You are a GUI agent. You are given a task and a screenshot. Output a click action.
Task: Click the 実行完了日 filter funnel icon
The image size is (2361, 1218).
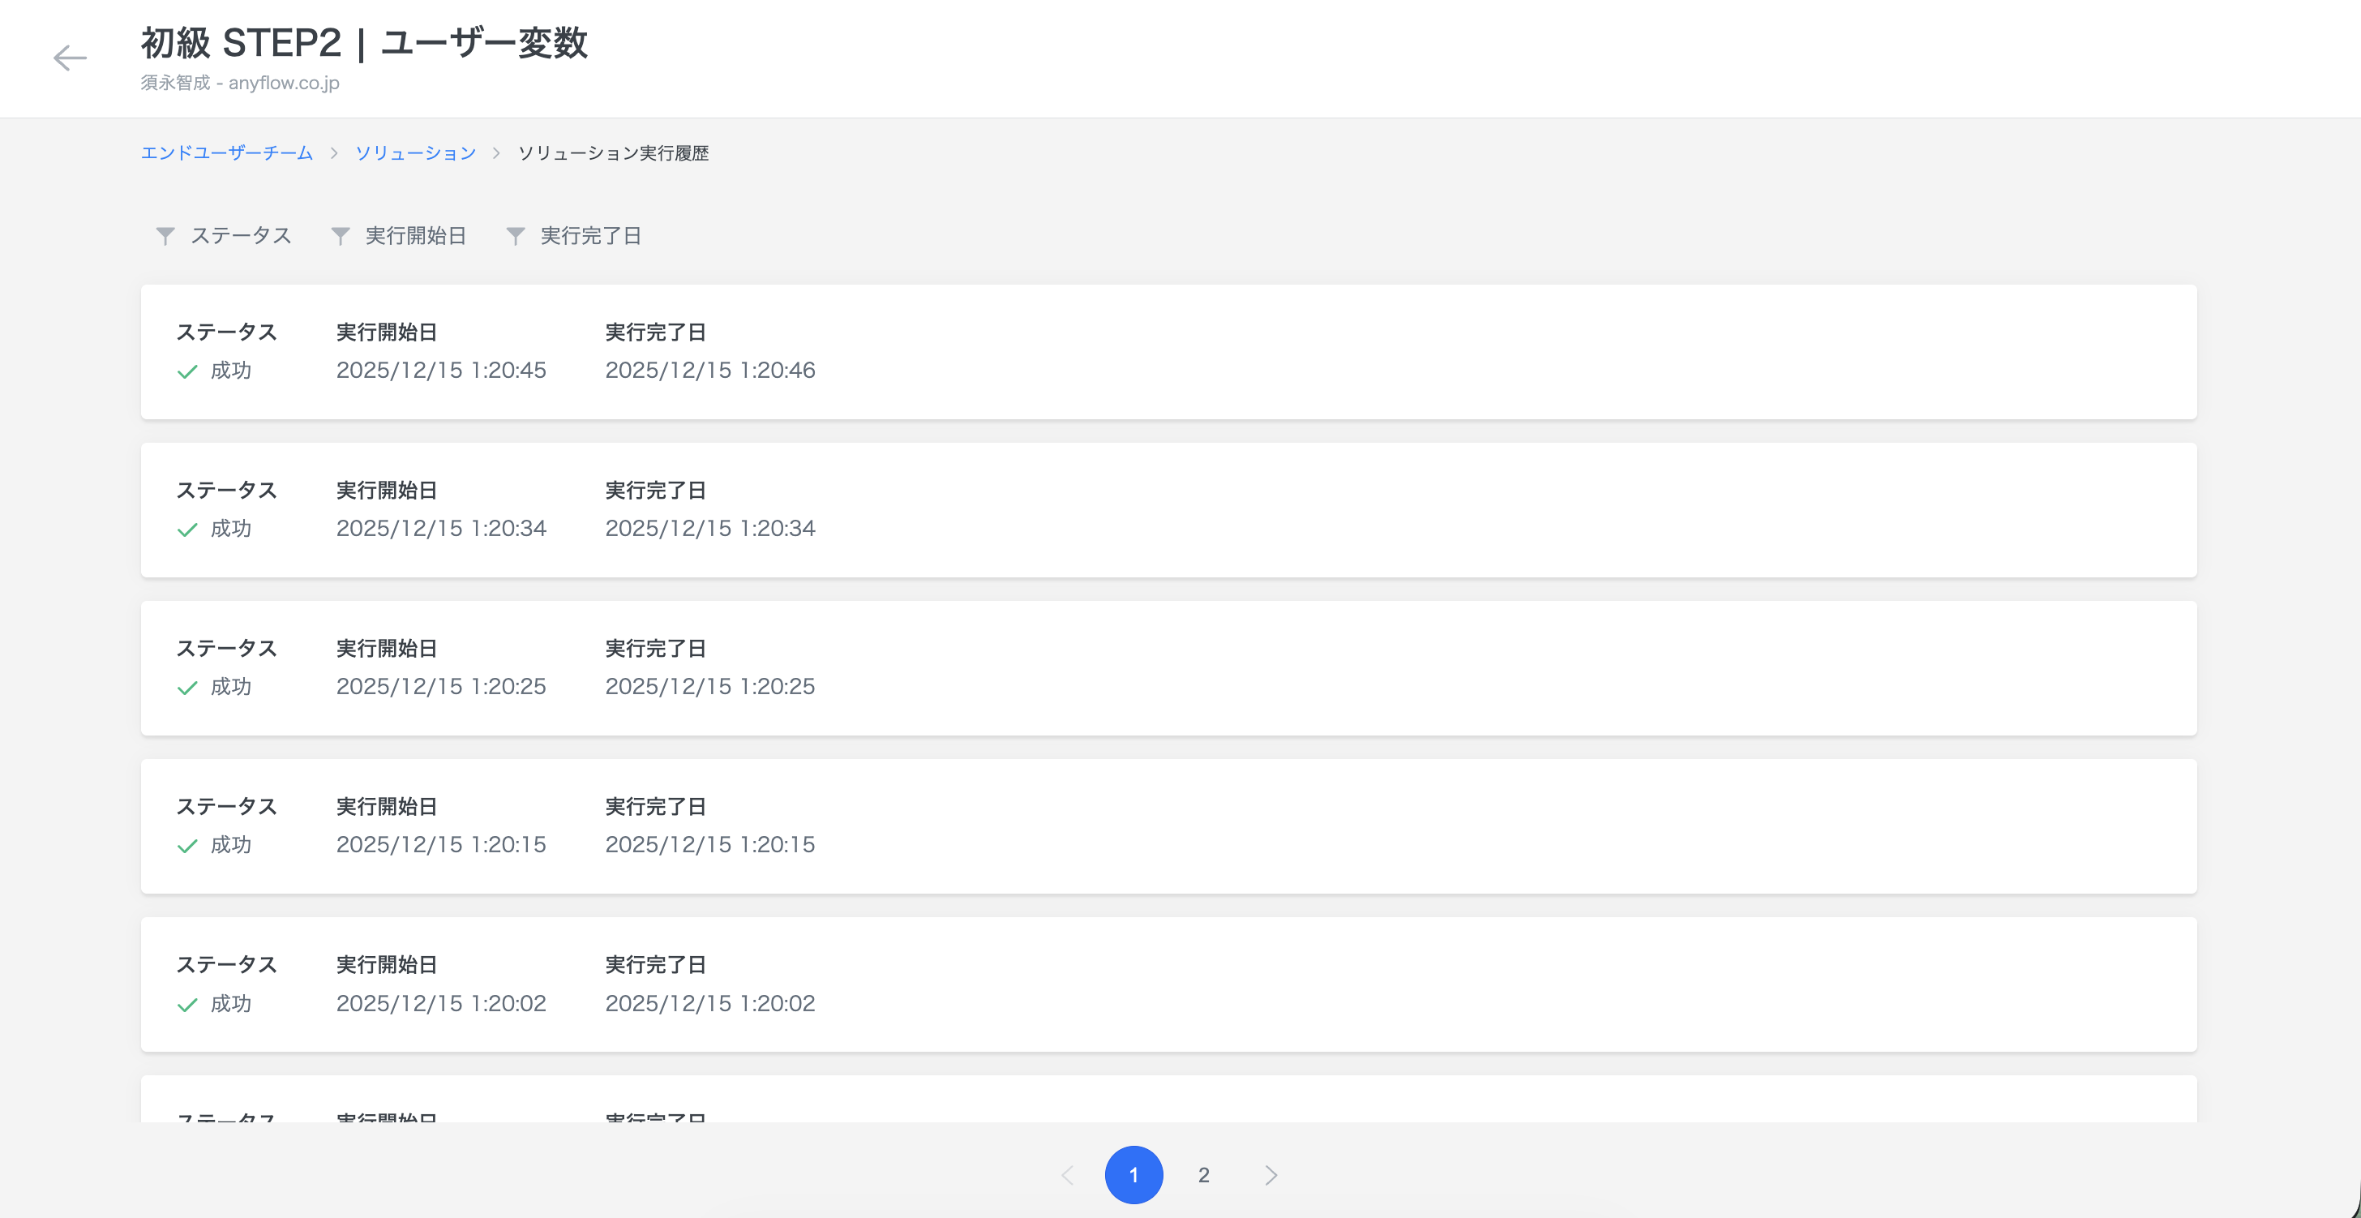(515, 237)
